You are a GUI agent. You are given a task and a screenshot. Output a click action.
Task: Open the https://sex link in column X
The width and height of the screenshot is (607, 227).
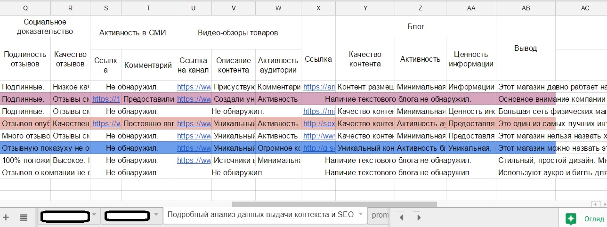[x=318, y=124]
